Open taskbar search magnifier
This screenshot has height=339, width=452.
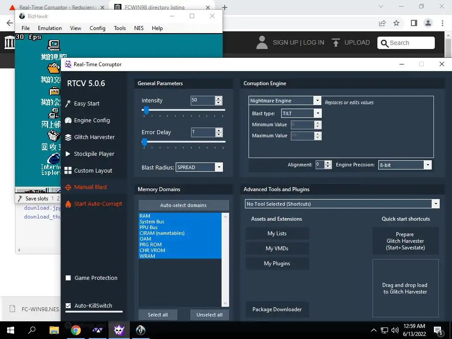[x=32, y=330]
